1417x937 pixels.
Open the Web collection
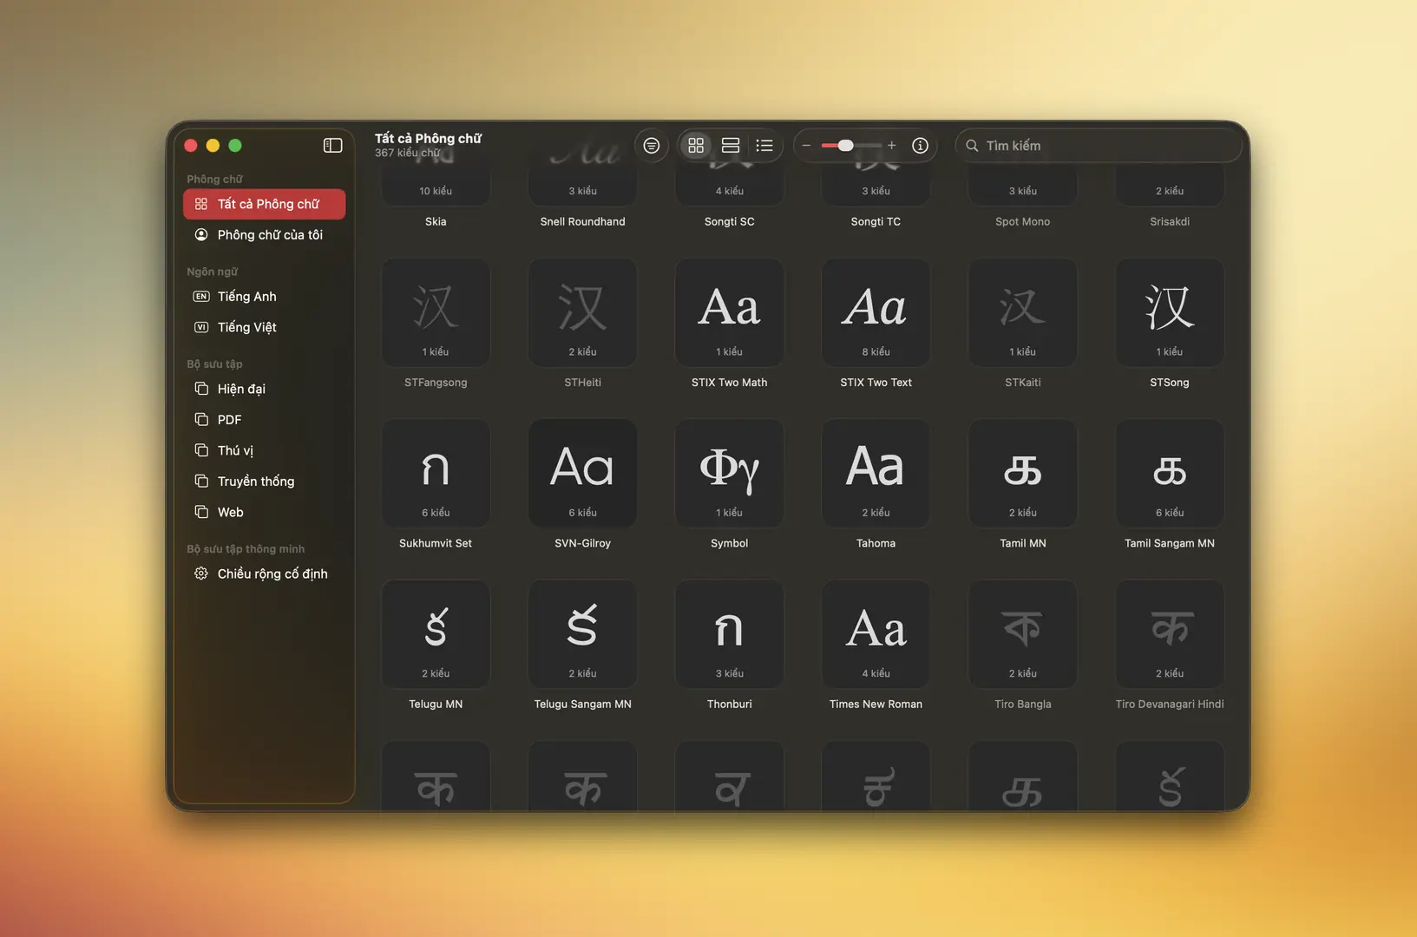coord(265,512)
